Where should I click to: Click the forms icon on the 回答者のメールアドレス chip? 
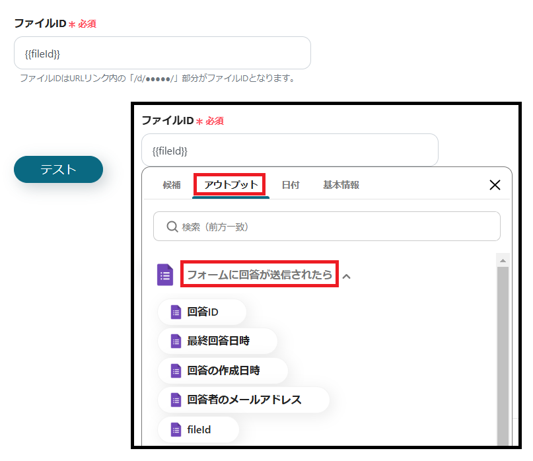click(176, 400)
